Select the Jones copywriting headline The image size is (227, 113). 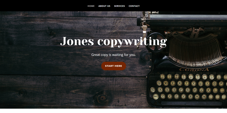pos(113,41)
